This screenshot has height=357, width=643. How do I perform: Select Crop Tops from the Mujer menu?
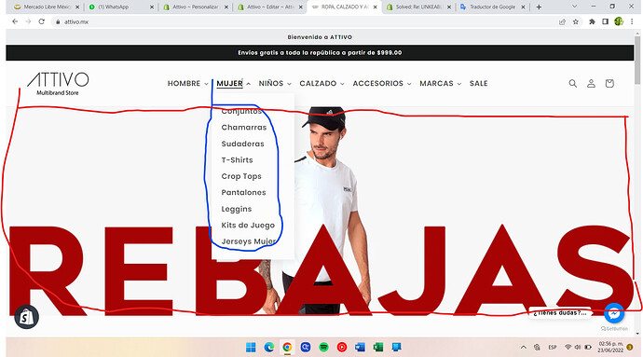pos(241,176)
